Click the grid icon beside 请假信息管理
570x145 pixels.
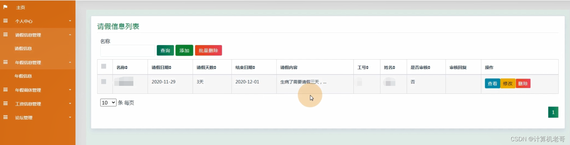coord(5,34)
